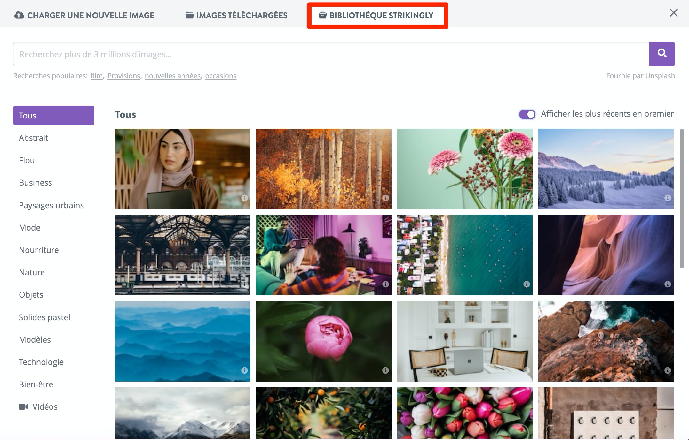Viewport: 689px width, 440px height.
Task: Pick the snowy mountain valley photo
Action: (x=606, y=169)
